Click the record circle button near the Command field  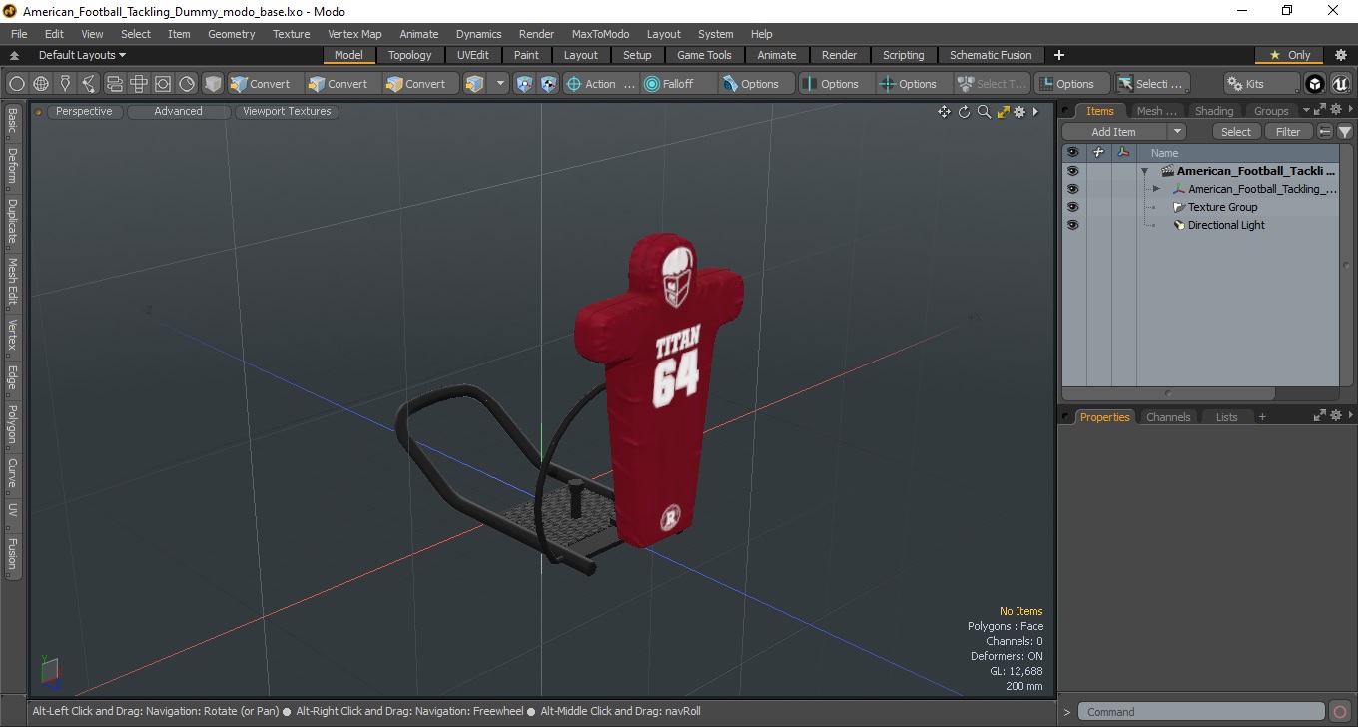(x=1340, y=712)
